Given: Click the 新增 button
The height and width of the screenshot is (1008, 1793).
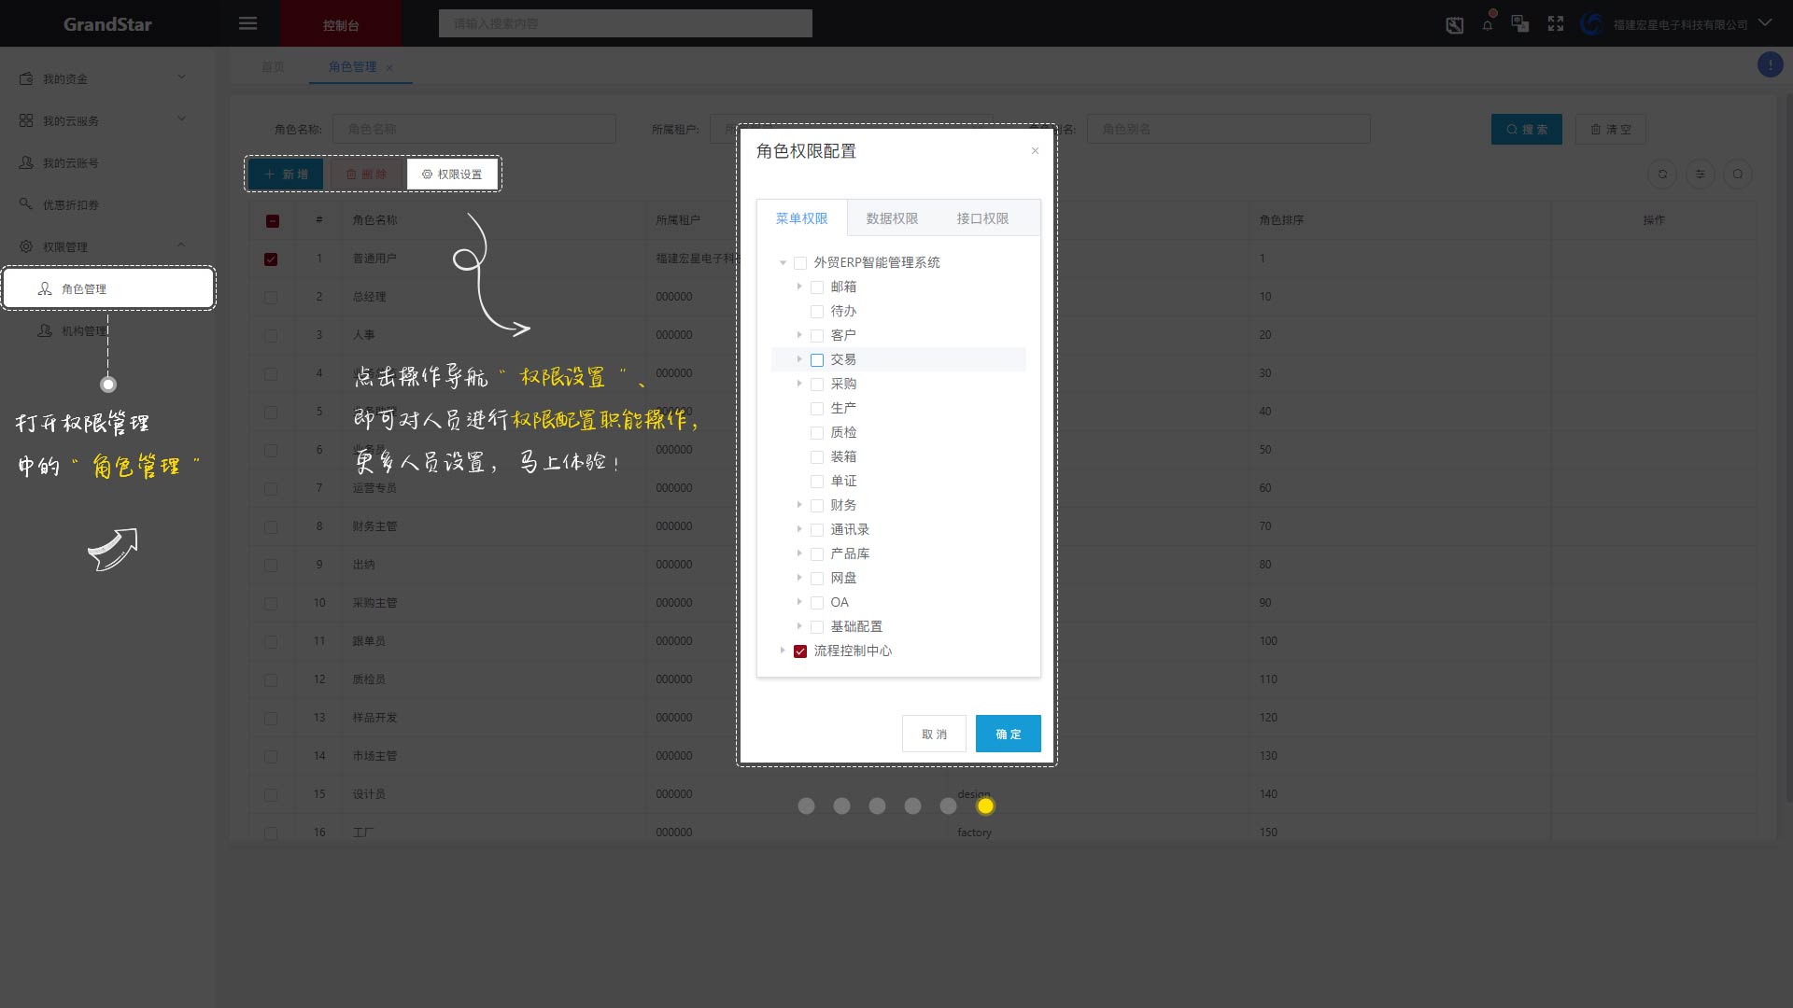Looking at the screenshot, I should (x=286, y=175).
